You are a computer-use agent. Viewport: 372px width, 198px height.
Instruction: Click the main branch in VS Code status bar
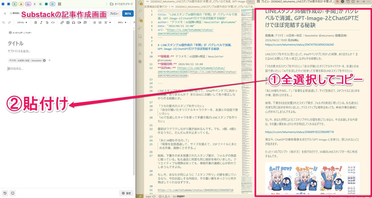[x=149, y=196]
